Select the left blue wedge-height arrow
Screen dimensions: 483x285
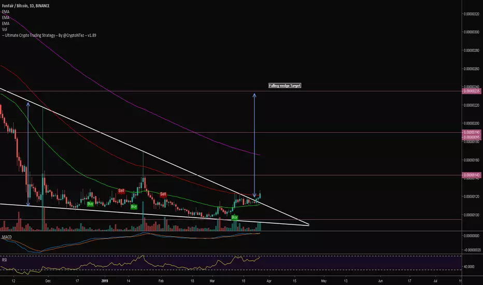tap(28, 154)
